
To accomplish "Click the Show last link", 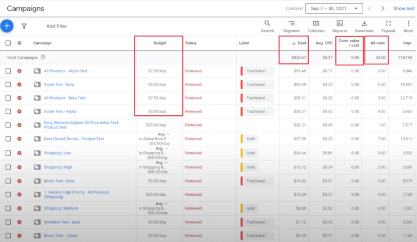I will pos(404,8).
